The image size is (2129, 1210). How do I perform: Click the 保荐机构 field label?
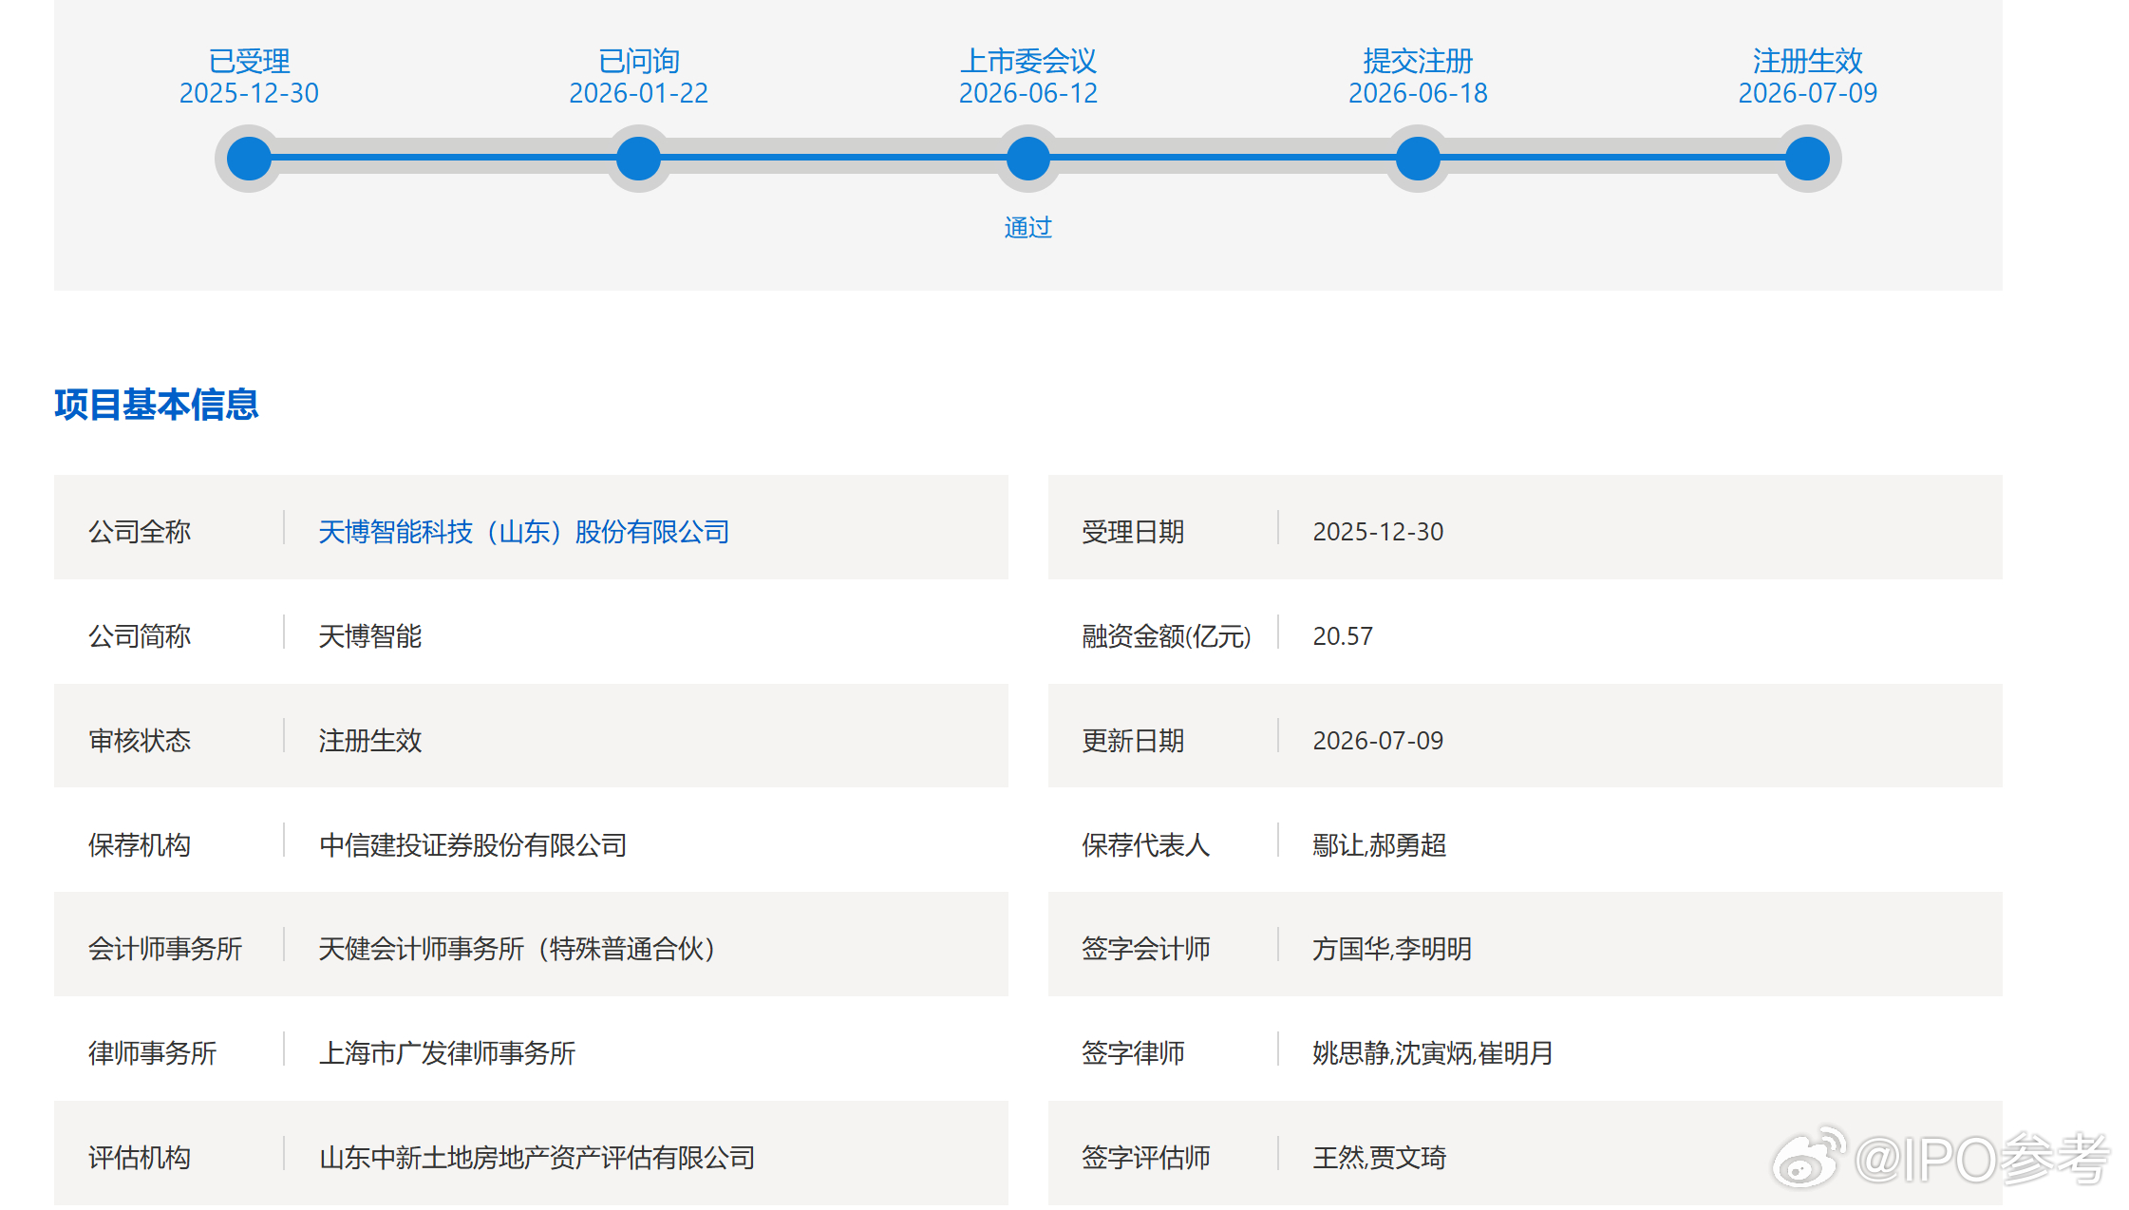(x=140, y=845)
